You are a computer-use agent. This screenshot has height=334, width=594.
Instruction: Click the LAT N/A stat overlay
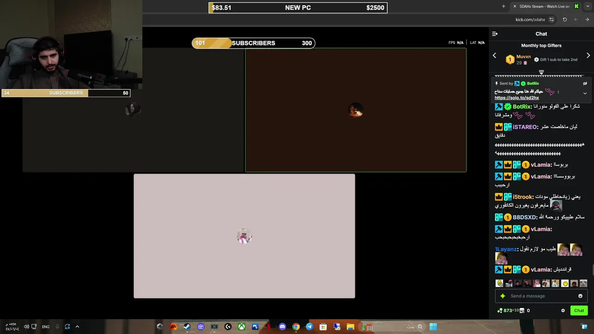click(x=477, y=43)
